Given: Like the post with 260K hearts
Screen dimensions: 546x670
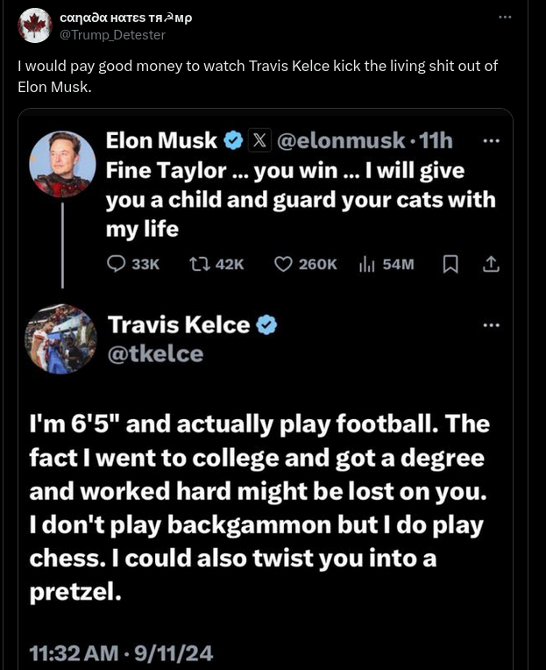Looking at the screenshot, I should [x=283, y=264].
